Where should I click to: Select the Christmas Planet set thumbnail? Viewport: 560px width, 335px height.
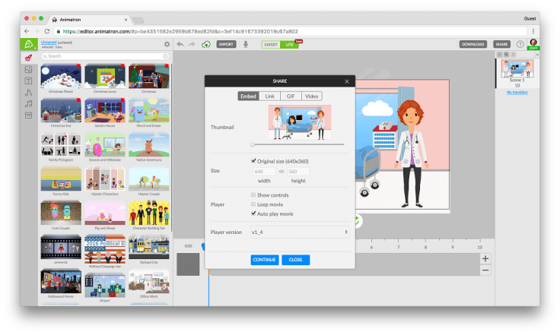[x=61, y=76]
